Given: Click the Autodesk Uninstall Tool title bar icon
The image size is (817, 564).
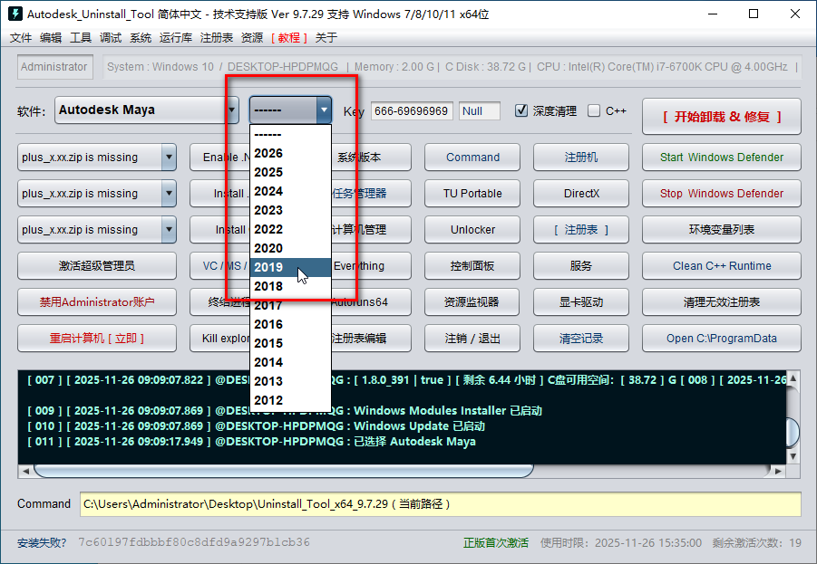Looking at the screenshot, I should pyautogui.click(x=15, y=14).
